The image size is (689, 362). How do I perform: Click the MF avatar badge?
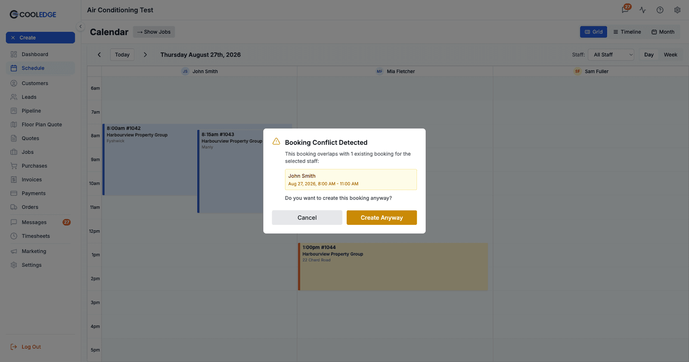pyautogui.click(x=379, y=71)
